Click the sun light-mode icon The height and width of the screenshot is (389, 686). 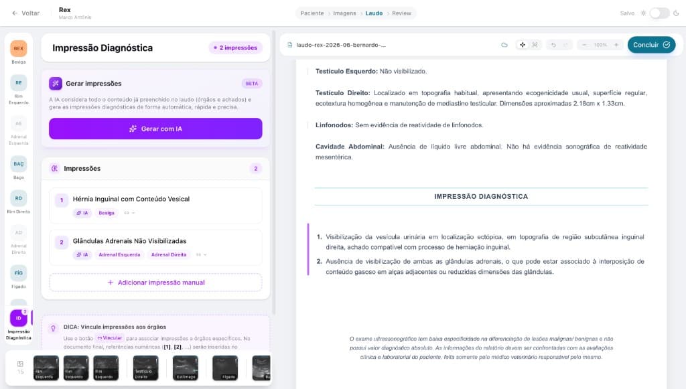tap(643, 13)
